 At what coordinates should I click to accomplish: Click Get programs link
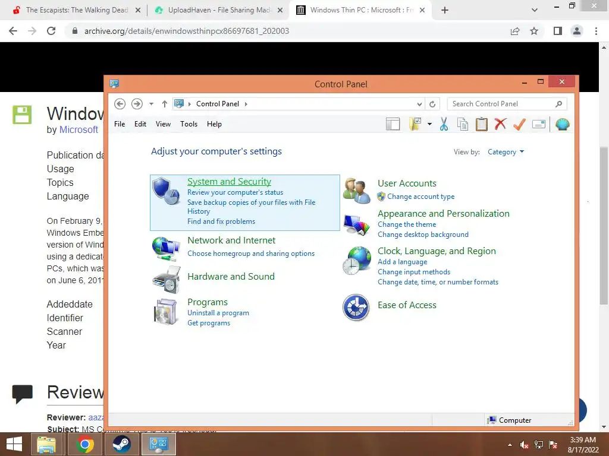click(209, 323)
